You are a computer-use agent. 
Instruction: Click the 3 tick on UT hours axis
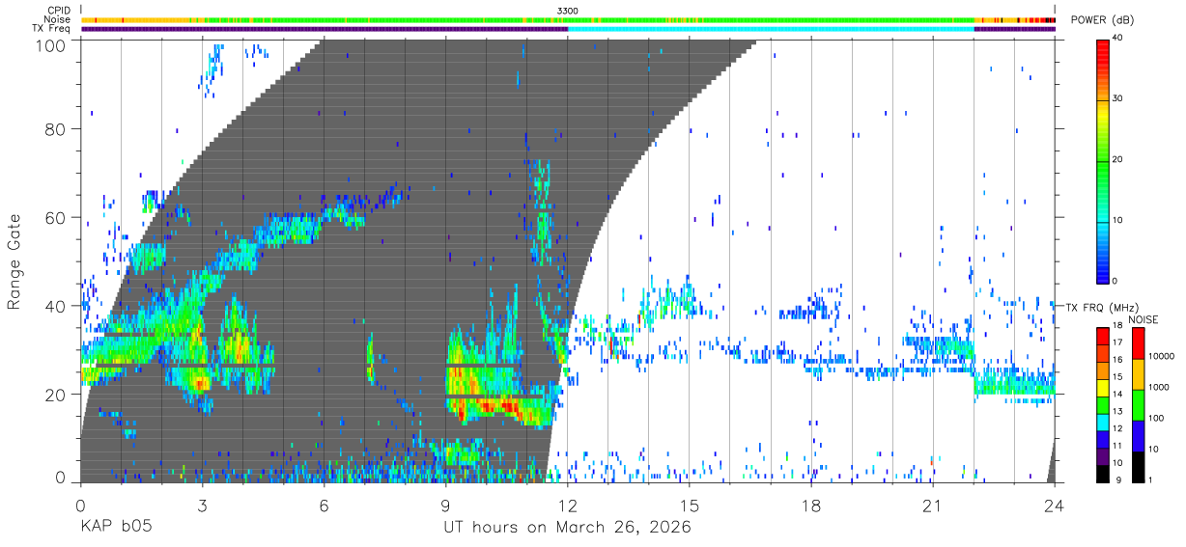pos(202,505)
